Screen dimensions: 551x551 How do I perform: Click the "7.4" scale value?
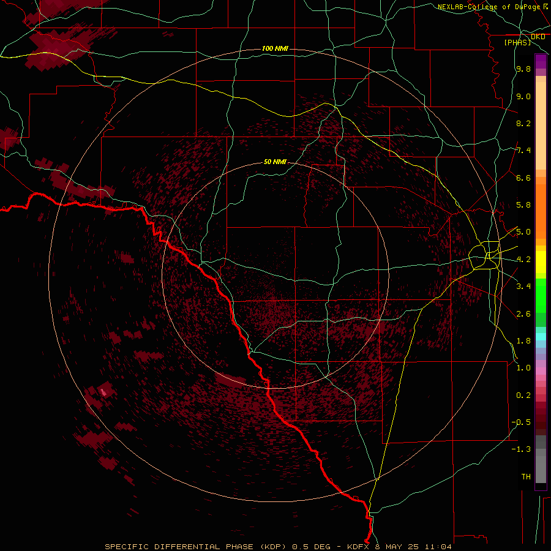coord(523,151)
